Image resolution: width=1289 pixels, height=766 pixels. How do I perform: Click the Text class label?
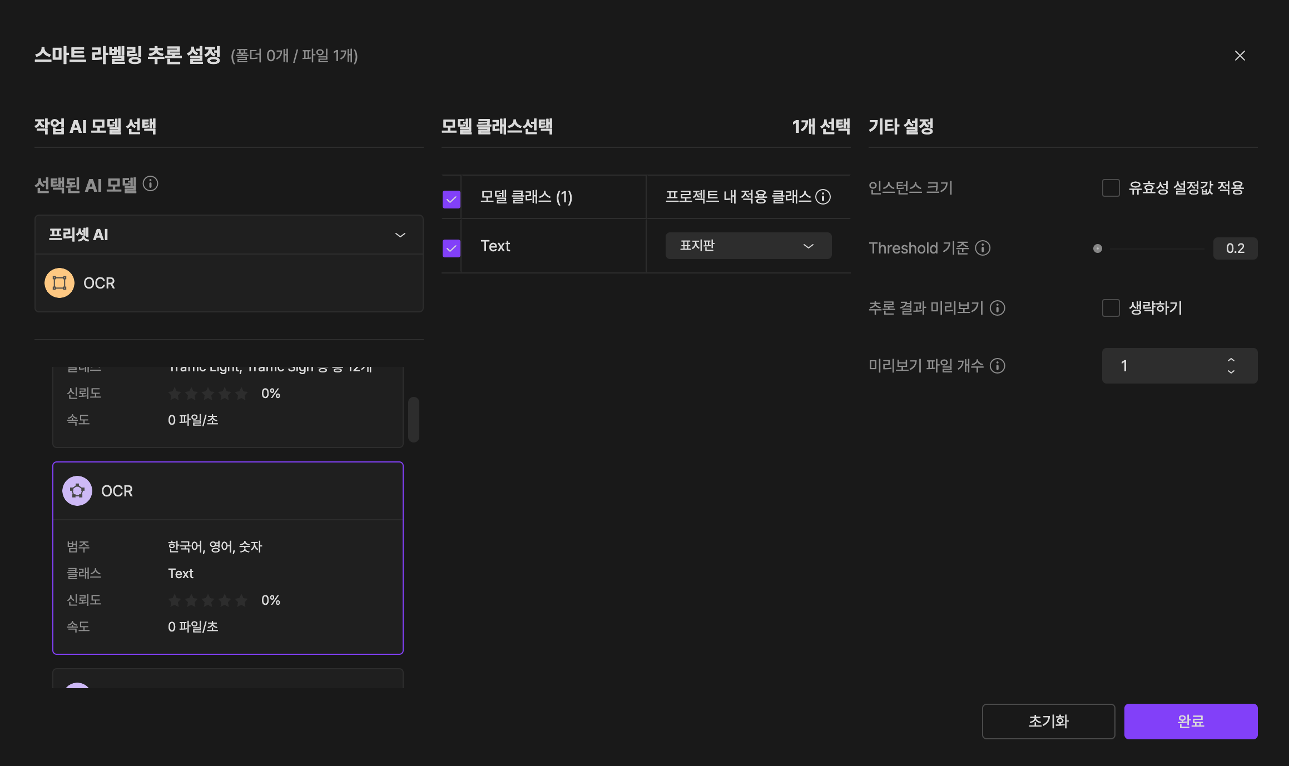coord(495,246)
